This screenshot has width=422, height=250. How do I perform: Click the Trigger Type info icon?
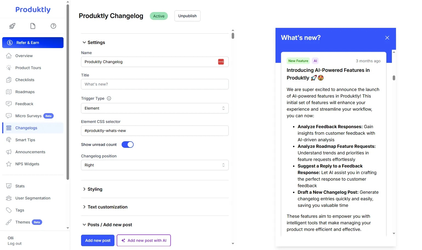pyautogui.click(x=109, y=98)
